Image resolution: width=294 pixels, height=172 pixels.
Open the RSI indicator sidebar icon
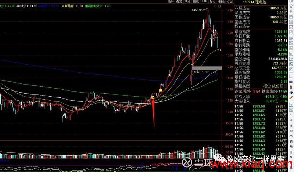291,82
